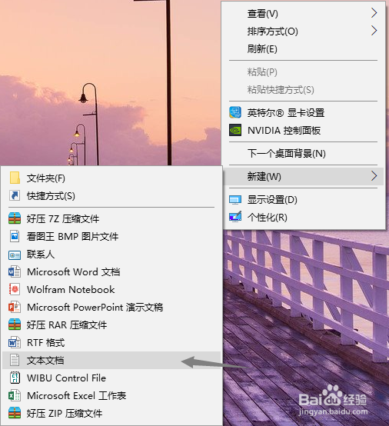Create a new 文件夹(F)

(x=111, y=178)
